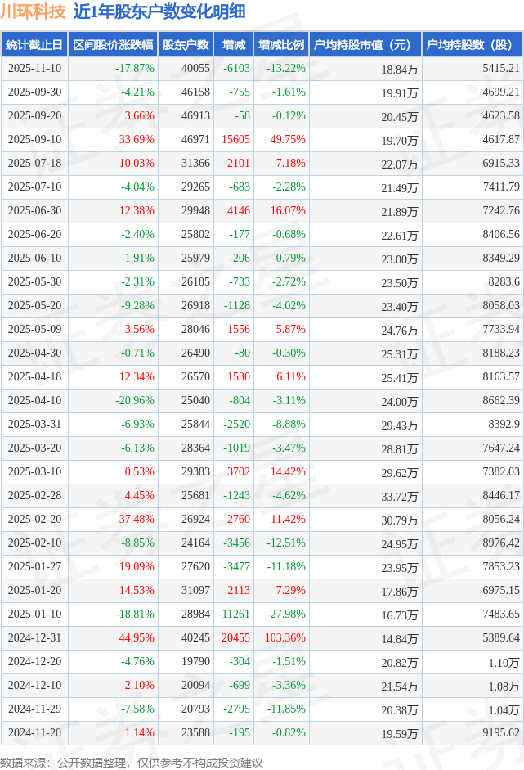Click the 增减比例 column header

[281, 45]
